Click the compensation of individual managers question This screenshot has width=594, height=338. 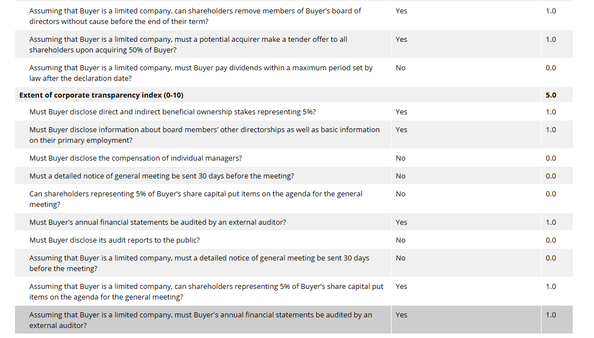coord(136,158)
